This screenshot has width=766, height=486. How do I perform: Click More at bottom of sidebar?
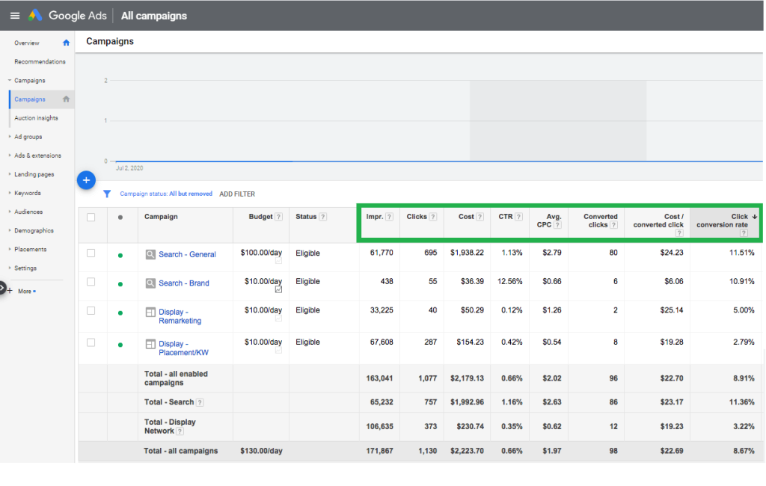point(25,291)
